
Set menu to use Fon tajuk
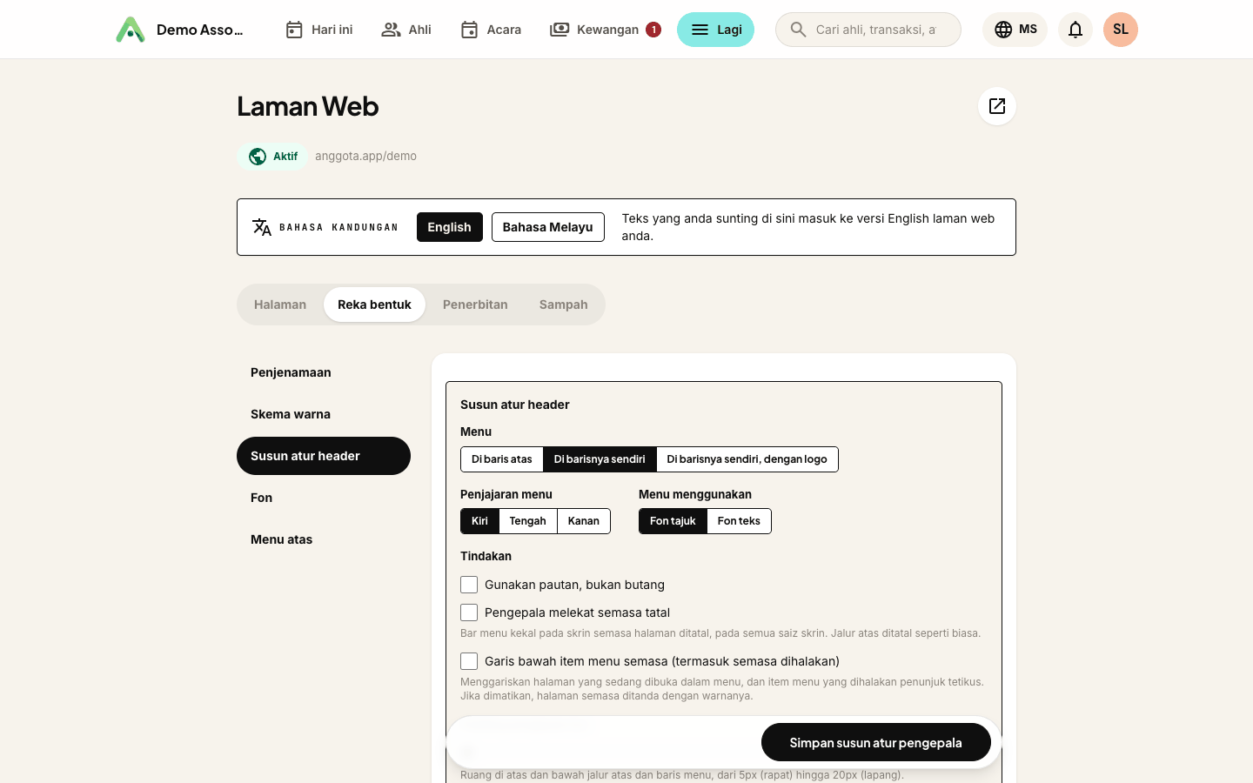coord(673,521)
